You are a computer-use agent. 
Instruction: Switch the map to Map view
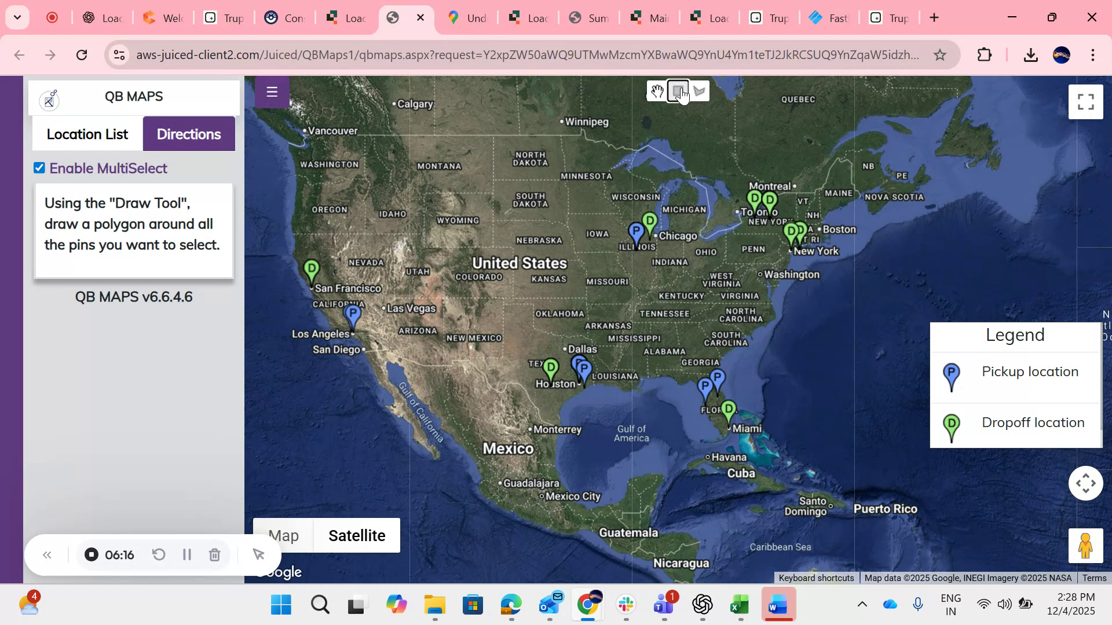pyautogui.click(x=283, y=535)
